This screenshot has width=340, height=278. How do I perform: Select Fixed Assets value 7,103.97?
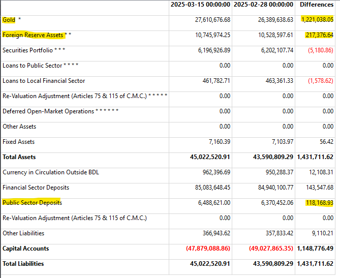[x=283, y=142]
